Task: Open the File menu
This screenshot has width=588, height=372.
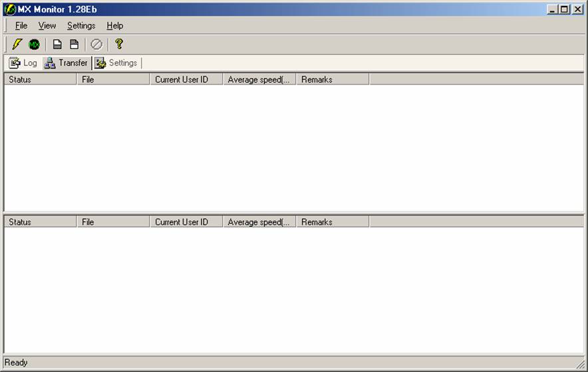Action: coord(21,26)
